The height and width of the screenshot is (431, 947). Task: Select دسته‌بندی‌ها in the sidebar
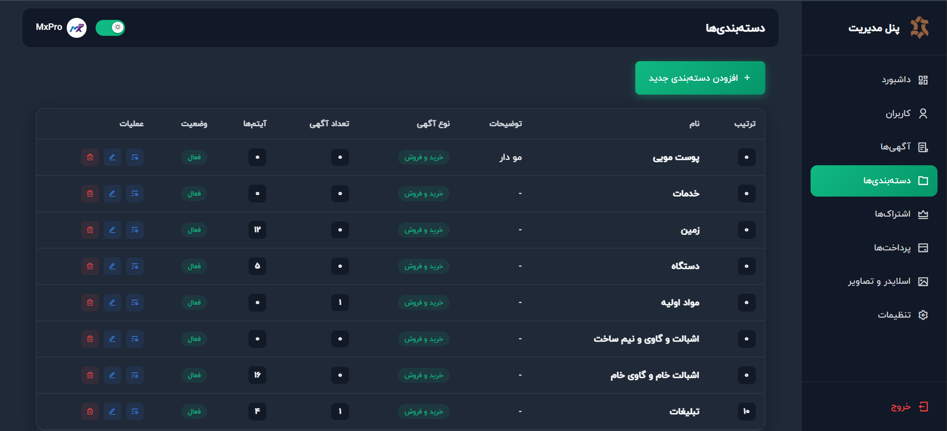(874, 181)
